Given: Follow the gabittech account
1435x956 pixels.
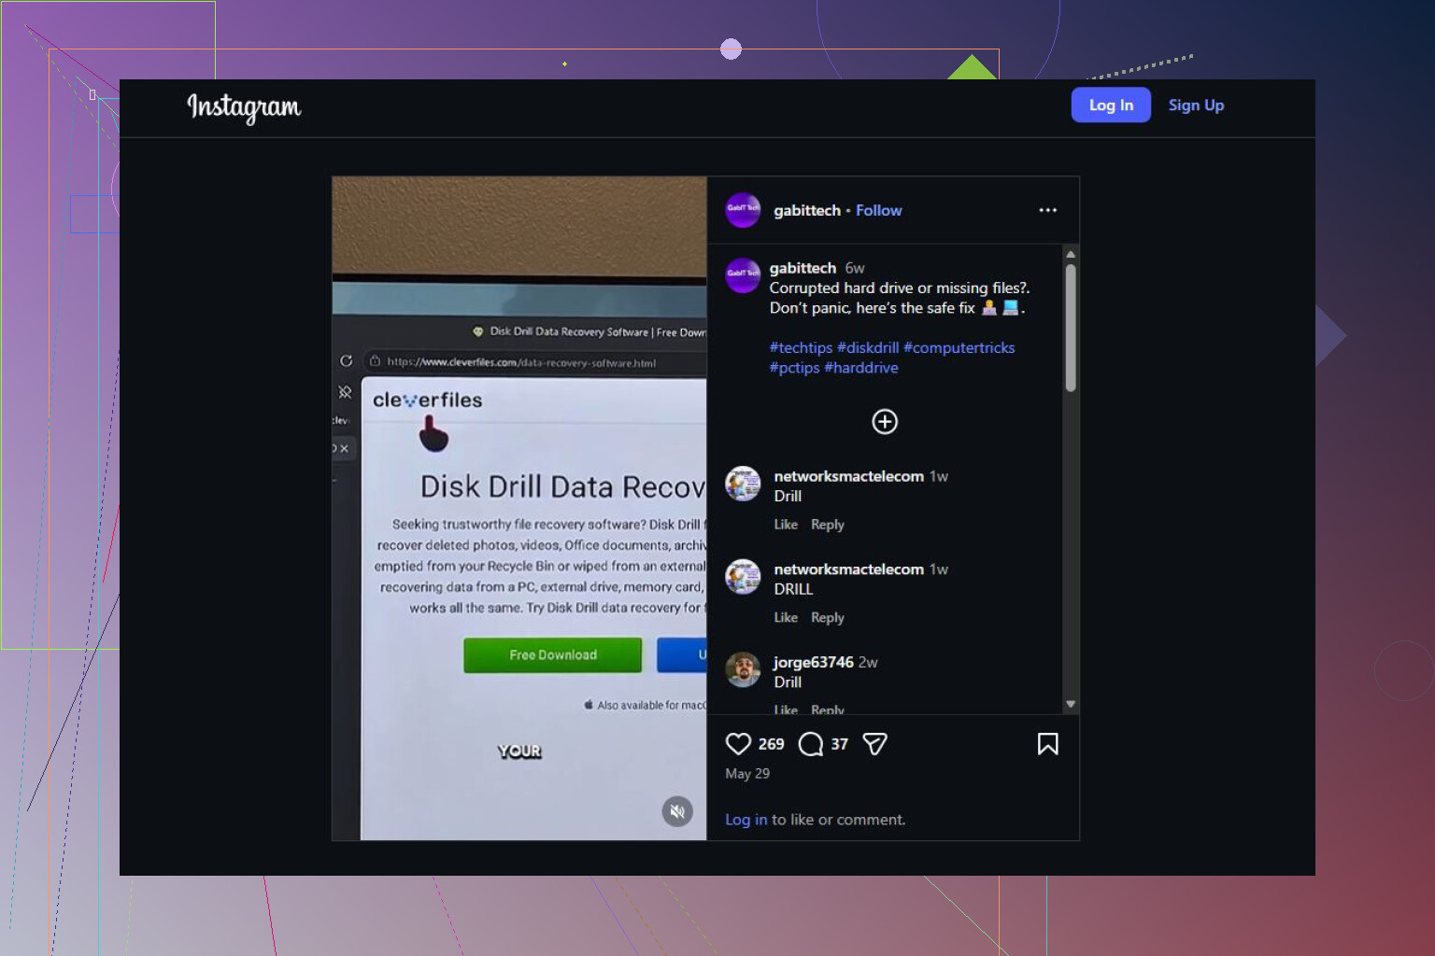Looking at the screenshot, I should click(878, 210).
